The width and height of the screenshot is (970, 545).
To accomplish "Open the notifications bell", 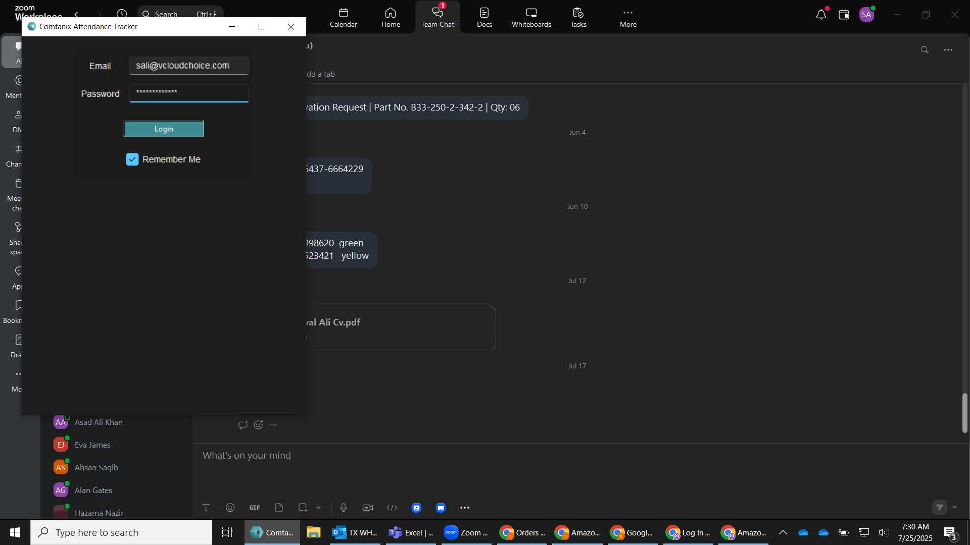I will (x=821, y=15).
